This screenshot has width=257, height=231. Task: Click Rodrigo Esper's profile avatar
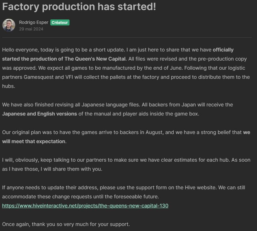tap(9, 25)
